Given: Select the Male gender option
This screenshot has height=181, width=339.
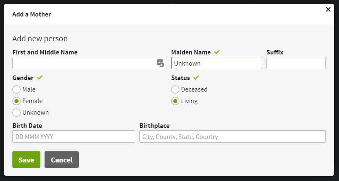Looking at the screenshot, I should point(16,89).
